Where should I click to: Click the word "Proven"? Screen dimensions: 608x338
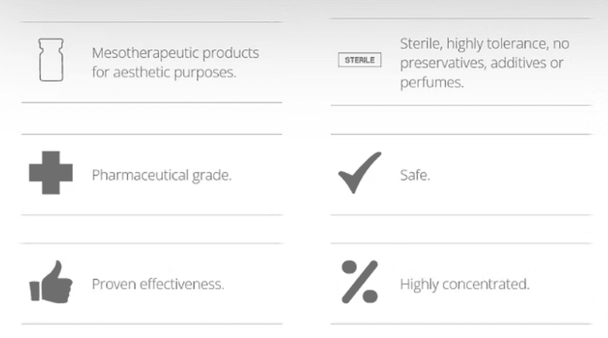click(x=113, y=284)
